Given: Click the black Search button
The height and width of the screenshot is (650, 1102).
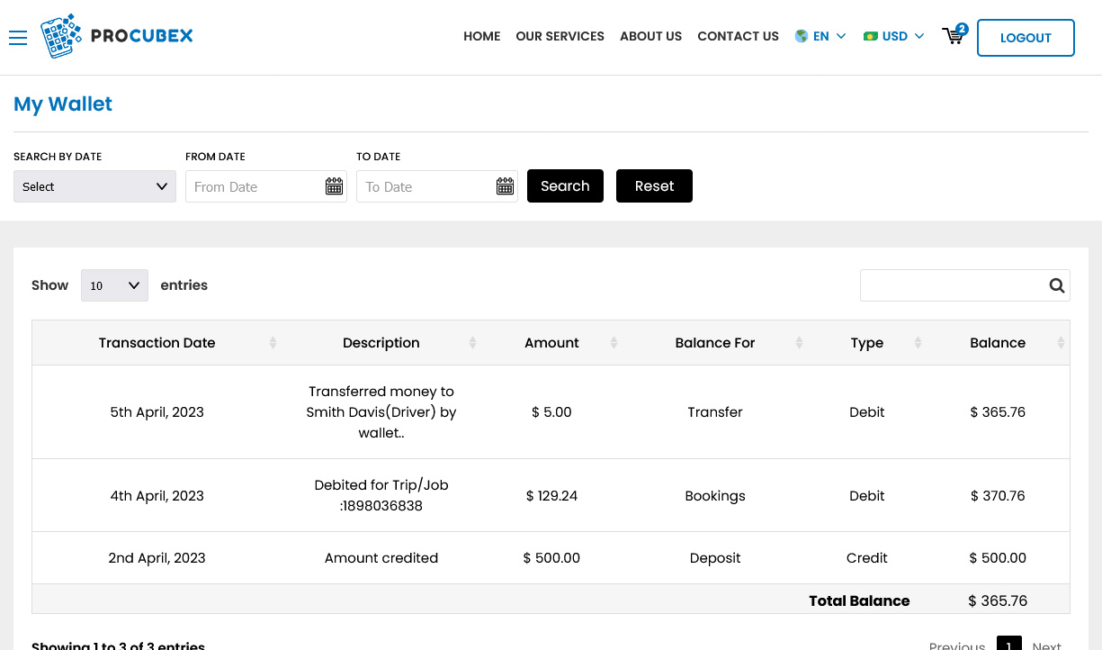Looking at the screenshot, I should 565,186.
